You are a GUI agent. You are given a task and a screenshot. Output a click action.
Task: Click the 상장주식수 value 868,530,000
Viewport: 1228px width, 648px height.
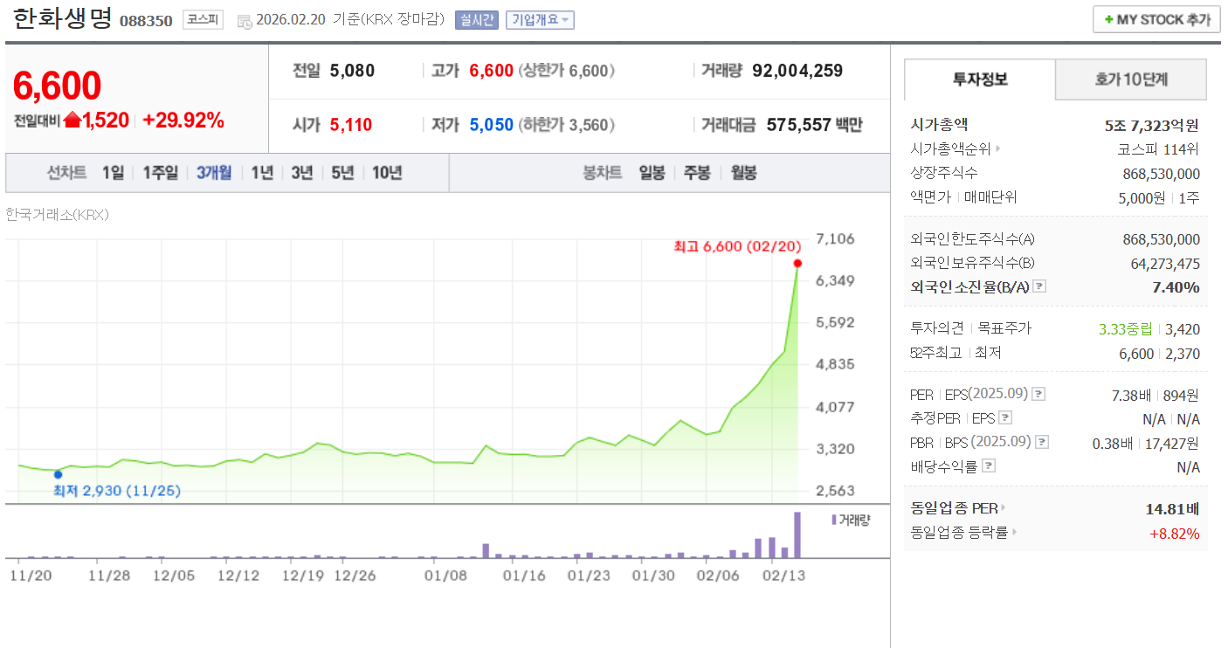click(1161, 174)
